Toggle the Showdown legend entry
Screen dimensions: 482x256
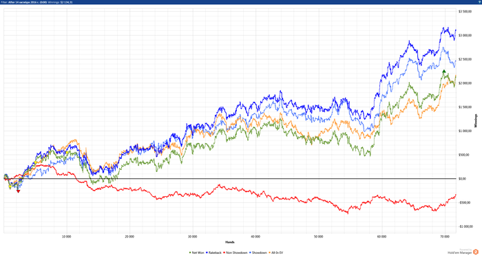[258, 253]
